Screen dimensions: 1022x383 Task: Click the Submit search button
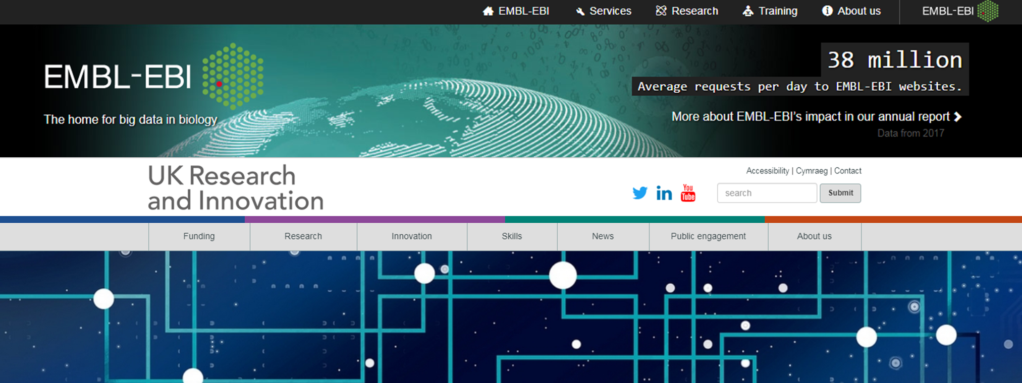840,193
